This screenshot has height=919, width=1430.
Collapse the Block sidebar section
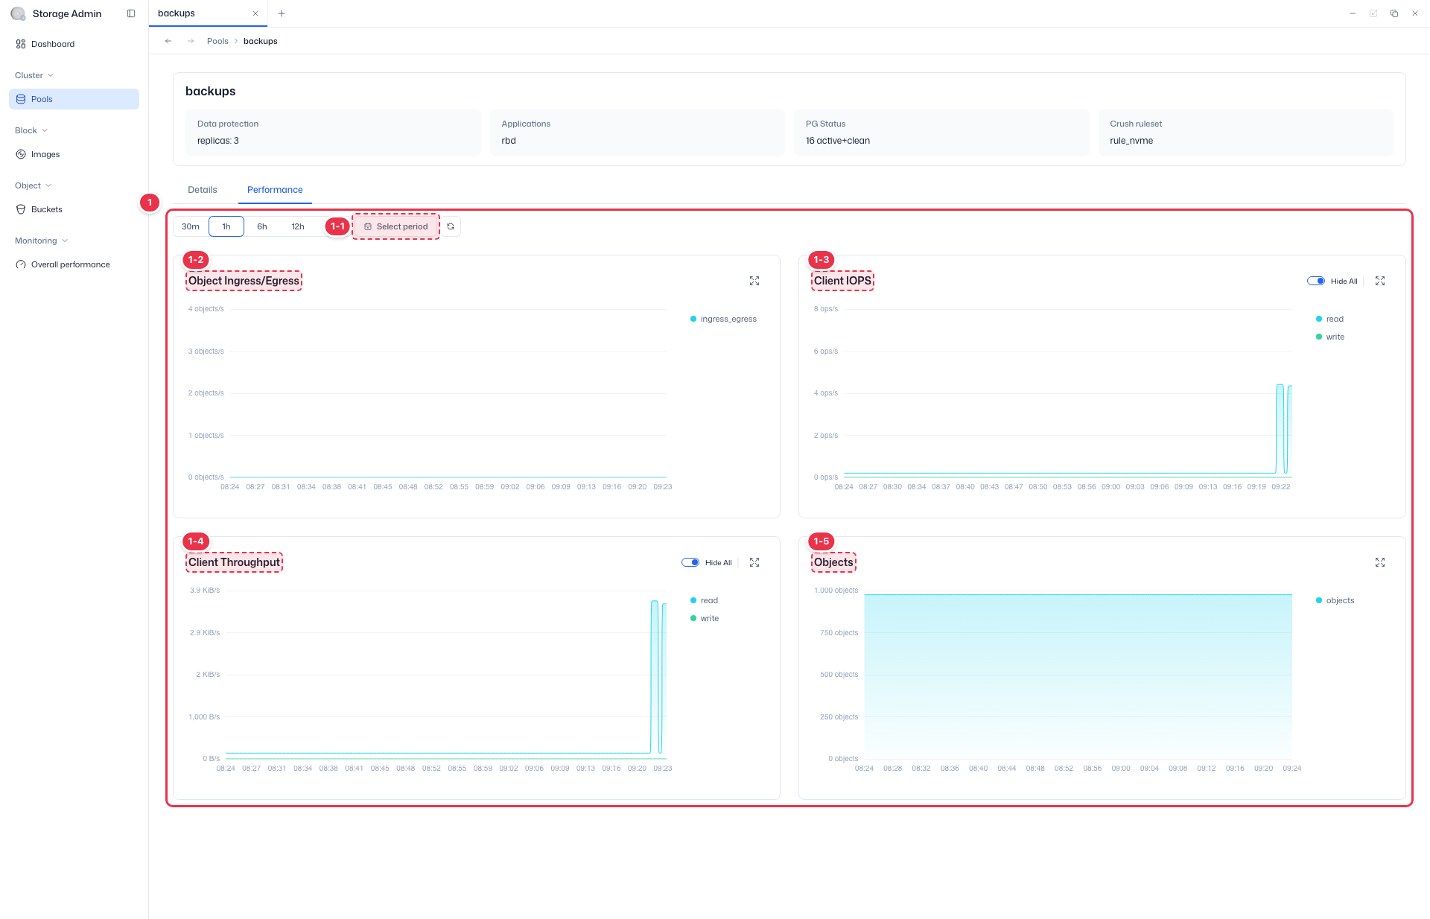[31, 130]
